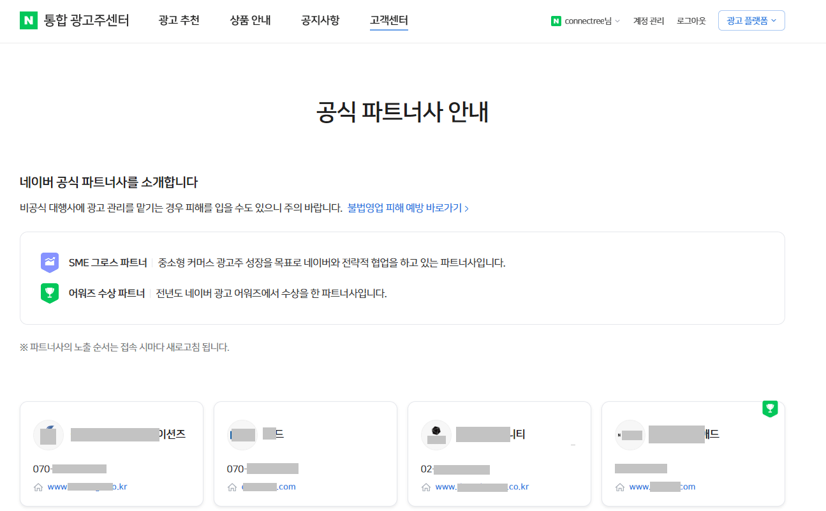Click the underlined 고객센터 tab
Screen dimensions: 826x511
pos(389,20)
